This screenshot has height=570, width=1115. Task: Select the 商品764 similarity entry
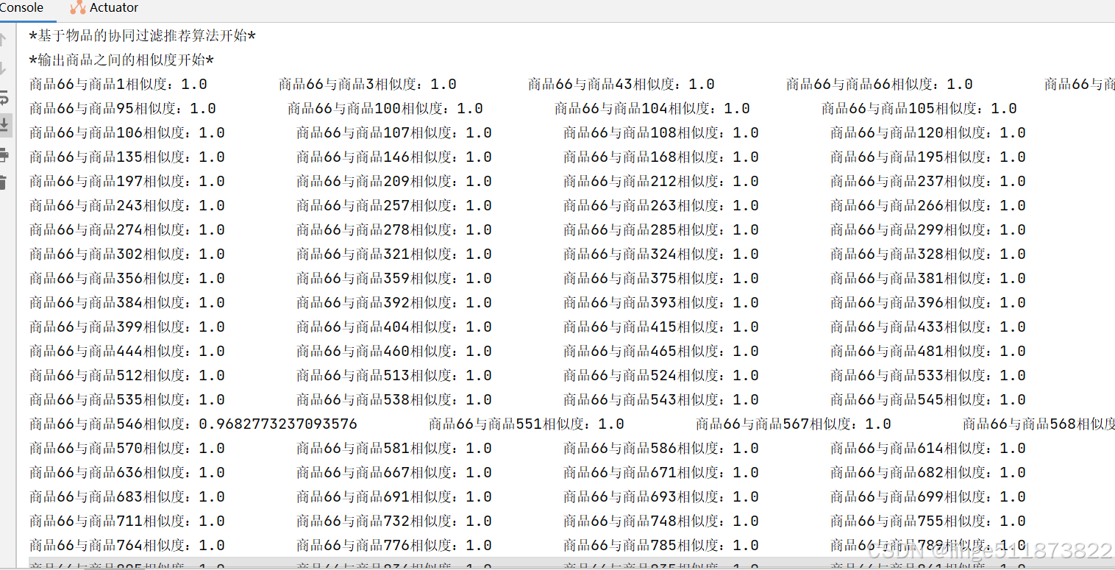tap(127, 546)
